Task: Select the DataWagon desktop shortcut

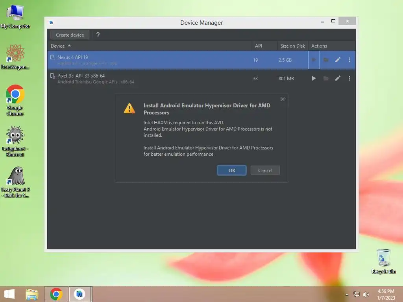Action: [15, 57]
